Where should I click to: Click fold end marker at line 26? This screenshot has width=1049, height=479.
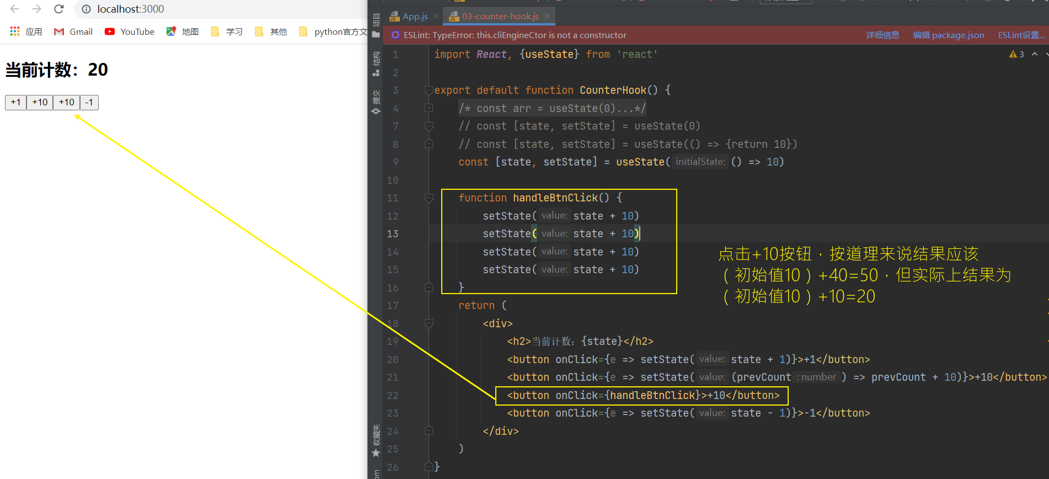(429, 467)
